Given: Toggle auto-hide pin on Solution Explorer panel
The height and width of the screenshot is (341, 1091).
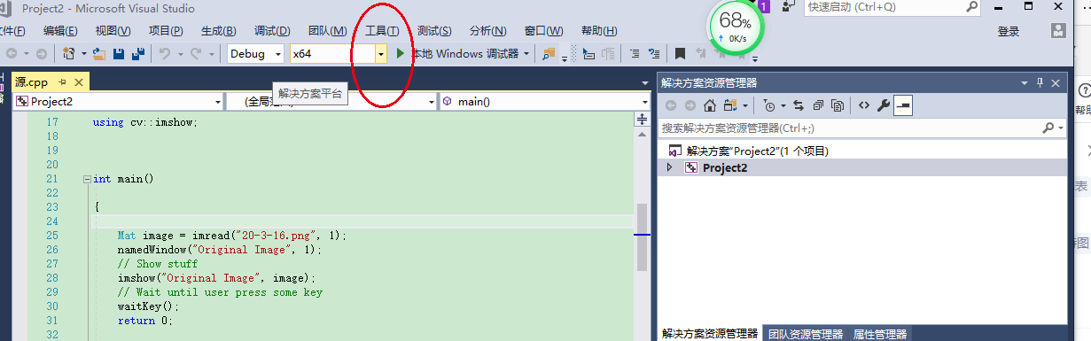Looking at the screenshot, I should click(x=1040, y=82).
